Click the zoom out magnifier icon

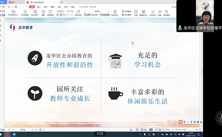[x=69, y=11]
